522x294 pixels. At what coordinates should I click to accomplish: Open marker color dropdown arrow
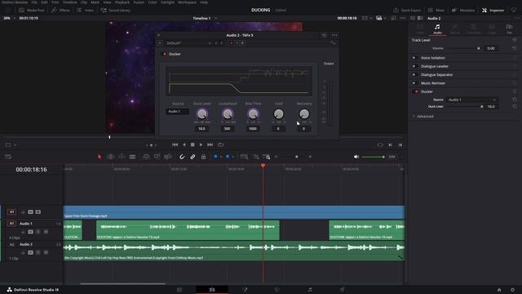pos(233,157)
